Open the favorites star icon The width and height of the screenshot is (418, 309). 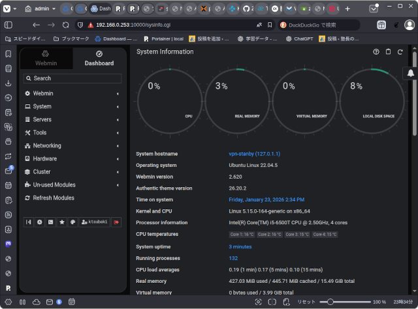click(x=62, y=222)
